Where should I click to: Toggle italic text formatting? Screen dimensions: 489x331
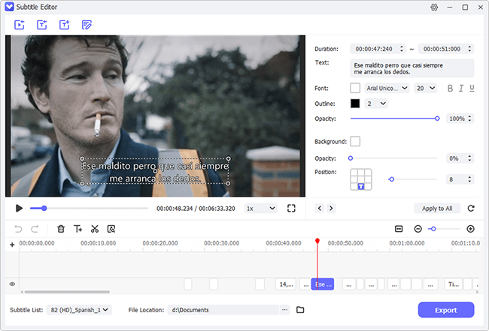click(461, 89)
